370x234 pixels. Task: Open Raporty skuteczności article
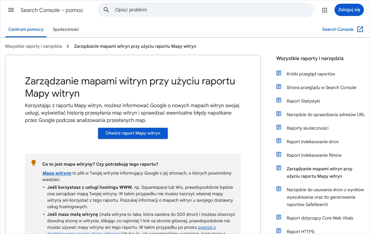tap(308, 128)
